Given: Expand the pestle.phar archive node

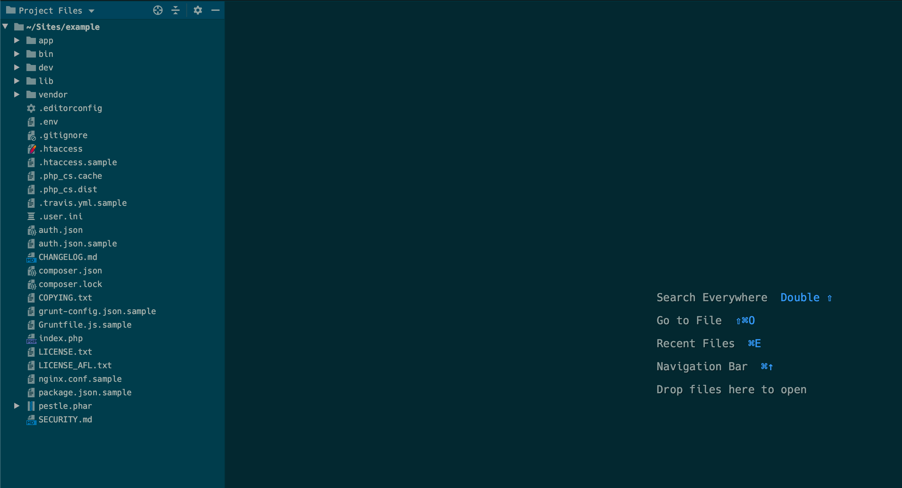Looking at the screenshot, I should click(17, 406).
